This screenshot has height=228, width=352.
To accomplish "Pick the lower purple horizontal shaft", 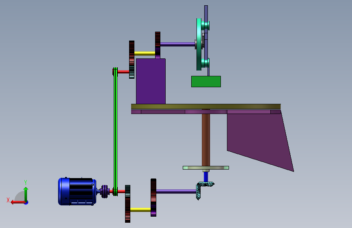I will click(x=176, y=191).
